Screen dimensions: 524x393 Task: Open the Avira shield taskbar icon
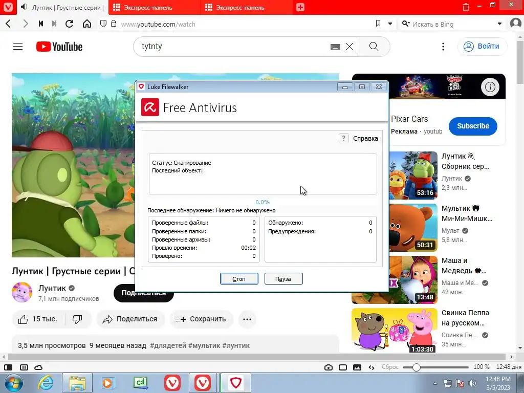(x=235, y=383)
